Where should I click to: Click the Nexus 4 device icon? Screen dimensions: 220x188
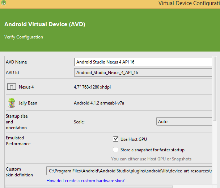12,87
